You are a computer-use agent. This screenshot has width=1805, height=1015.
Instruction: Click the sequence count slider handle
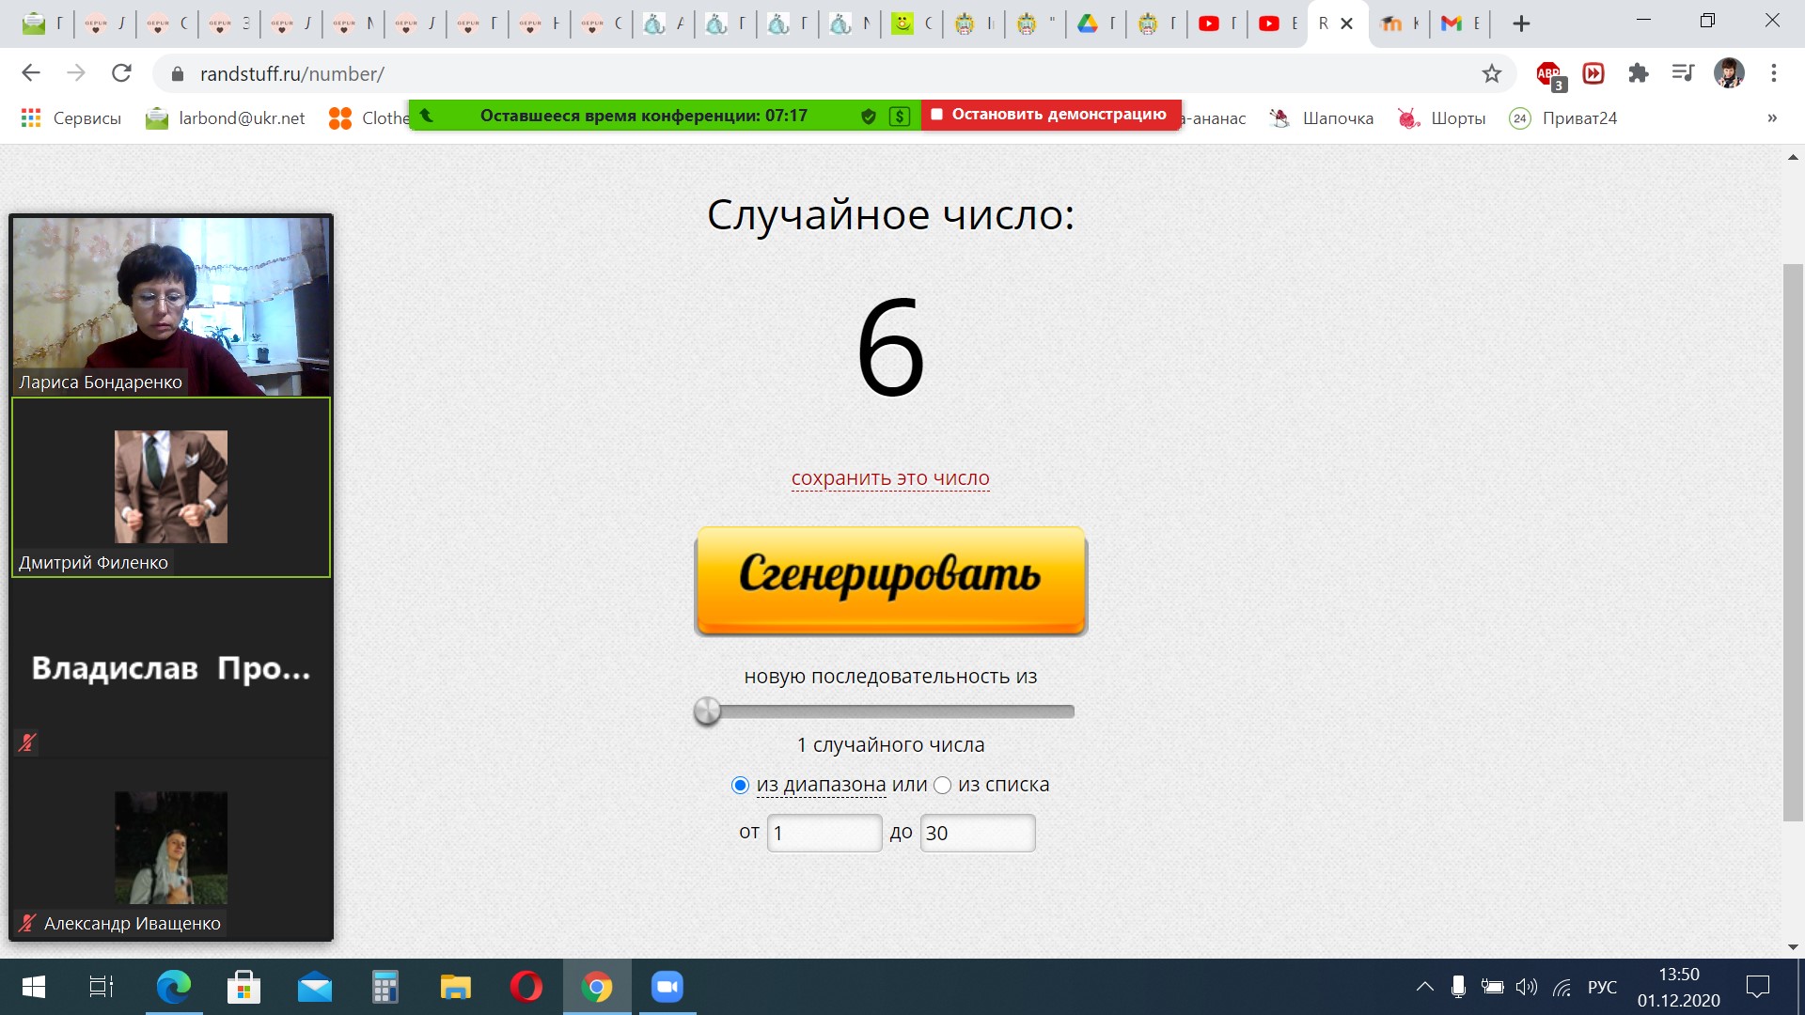point(707,711)
